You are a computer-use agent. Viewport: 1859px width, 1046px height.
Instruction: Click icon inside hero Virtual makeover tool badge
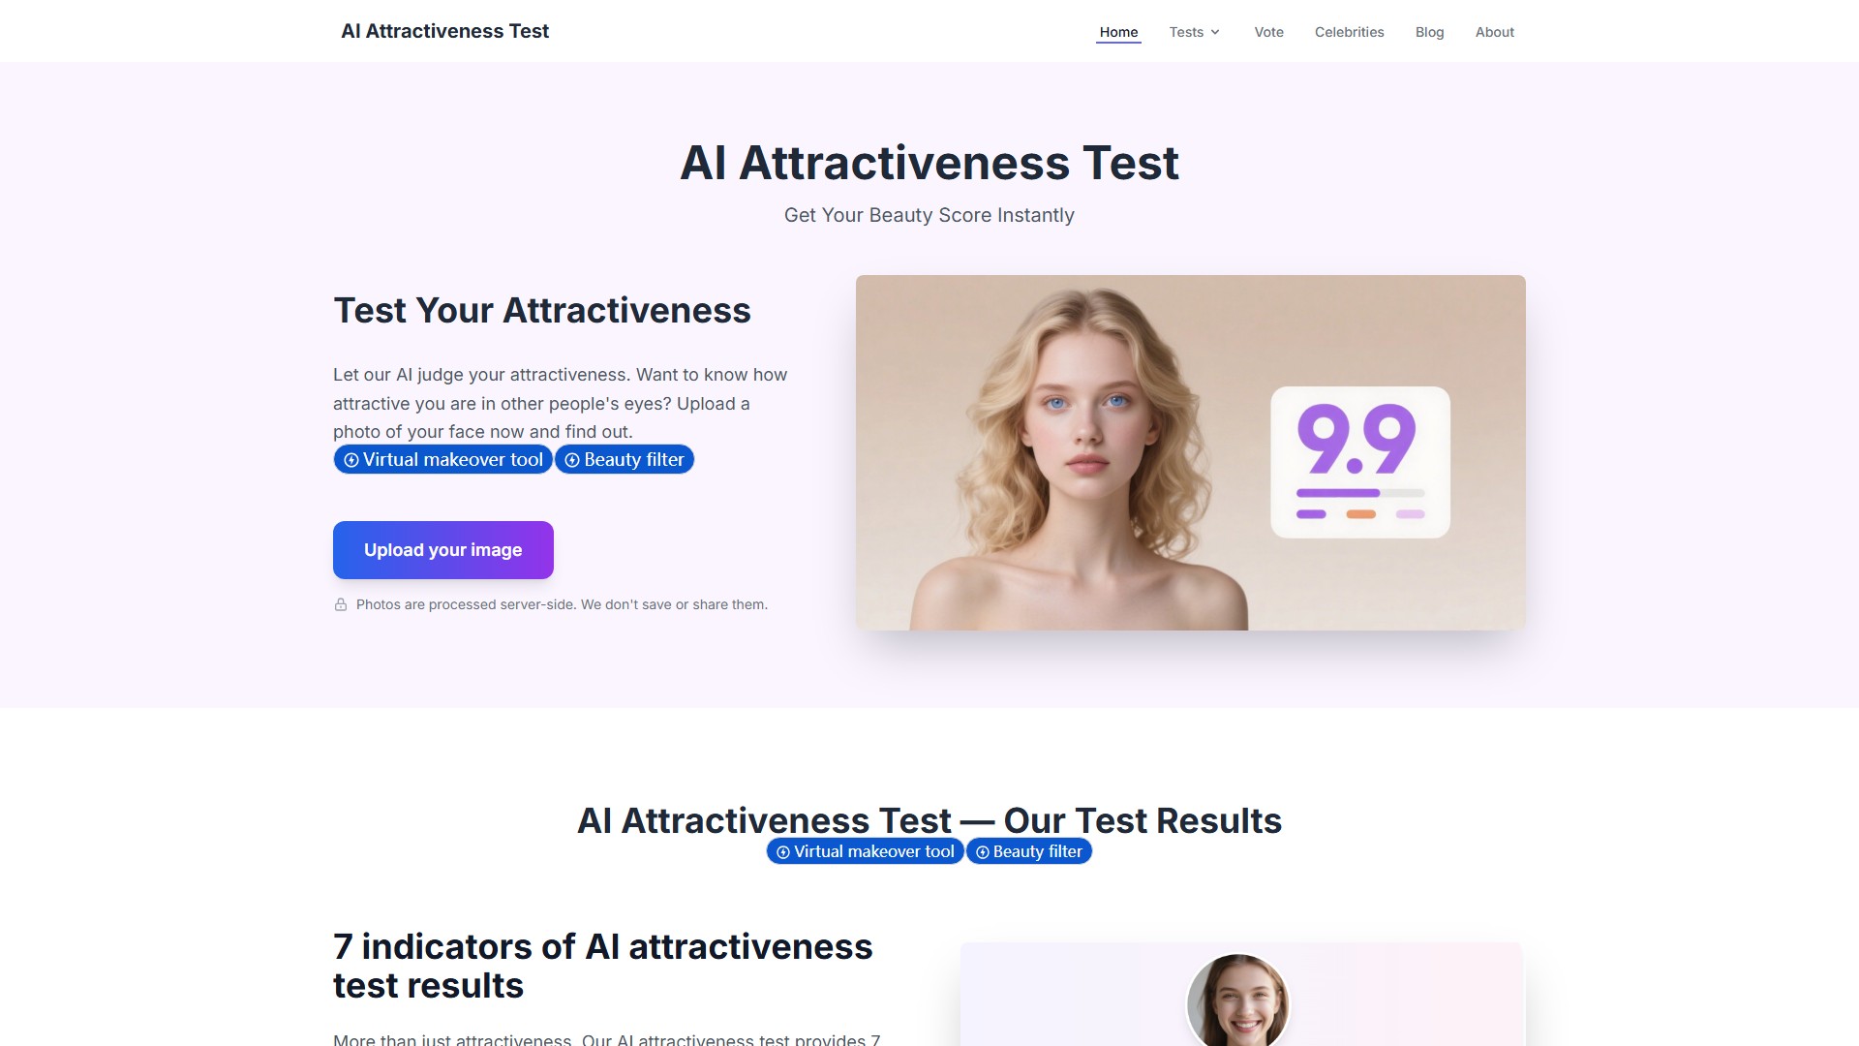tap(351, 460)
